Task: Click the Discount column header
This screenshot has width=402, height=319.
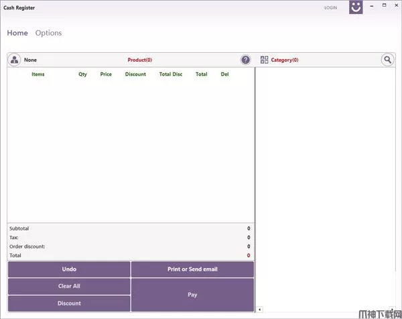Action: 135,74
